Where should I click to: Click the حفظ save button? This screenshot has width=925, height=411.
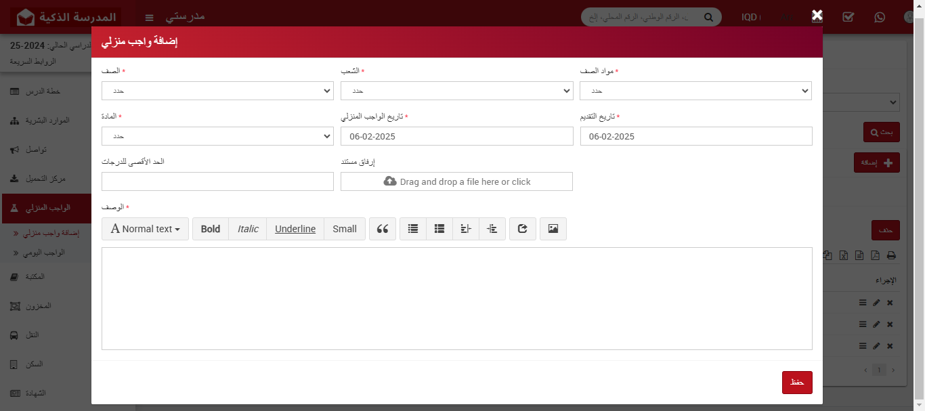(x=797, y=382)
